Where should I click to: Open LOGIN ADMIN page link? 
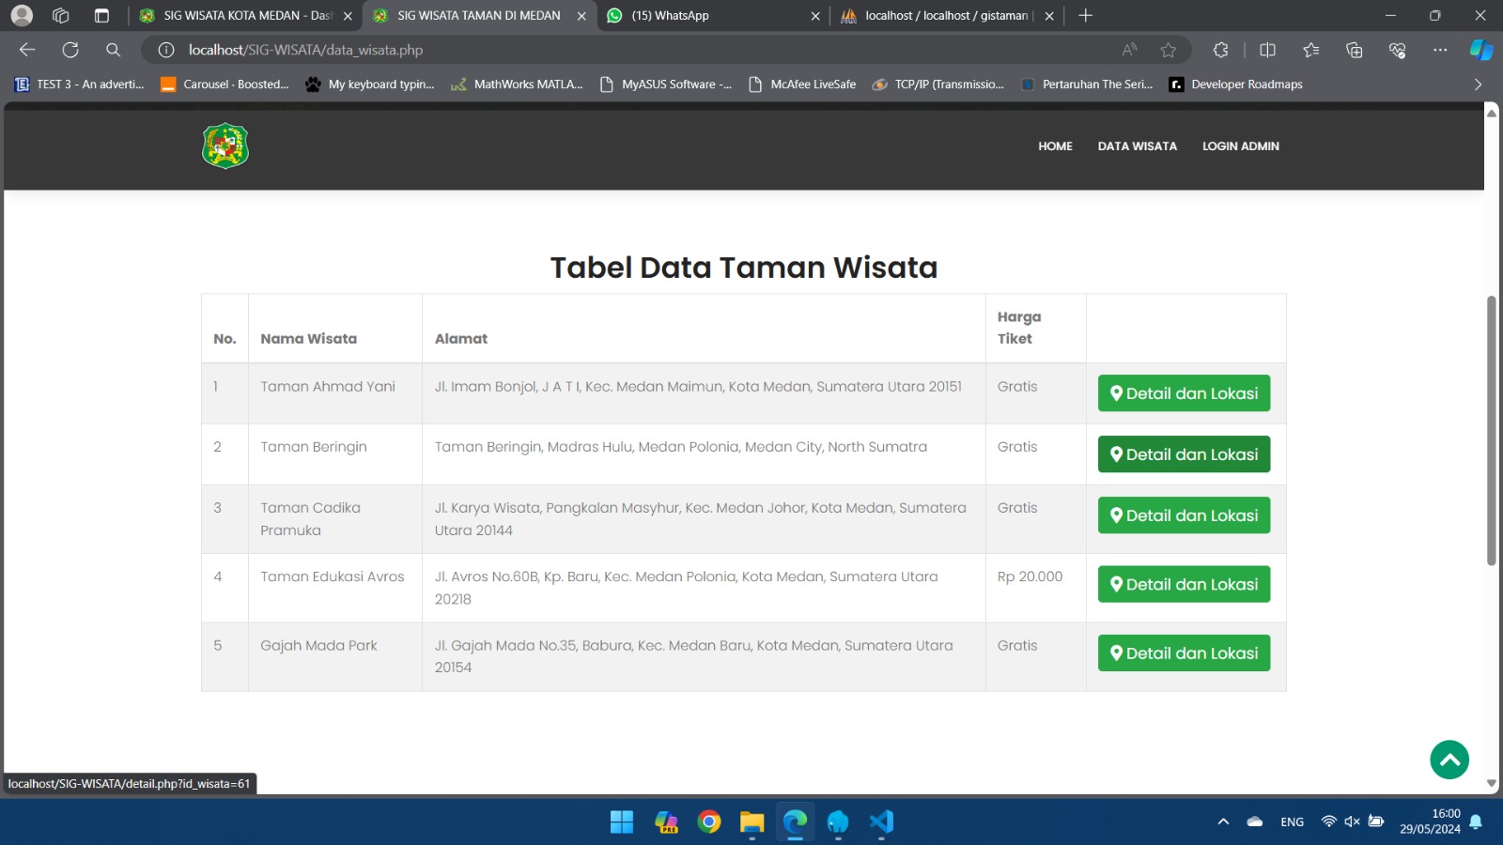(1240, 146)
